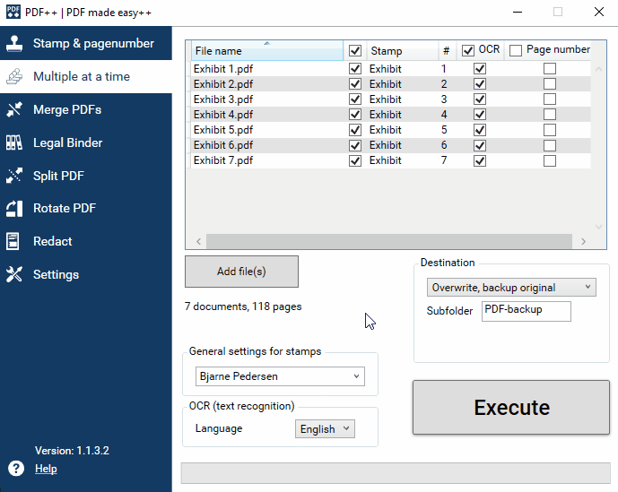618x492 pixels.
Task: Click the Add file(s) button
Action: (x=241, y=272)
